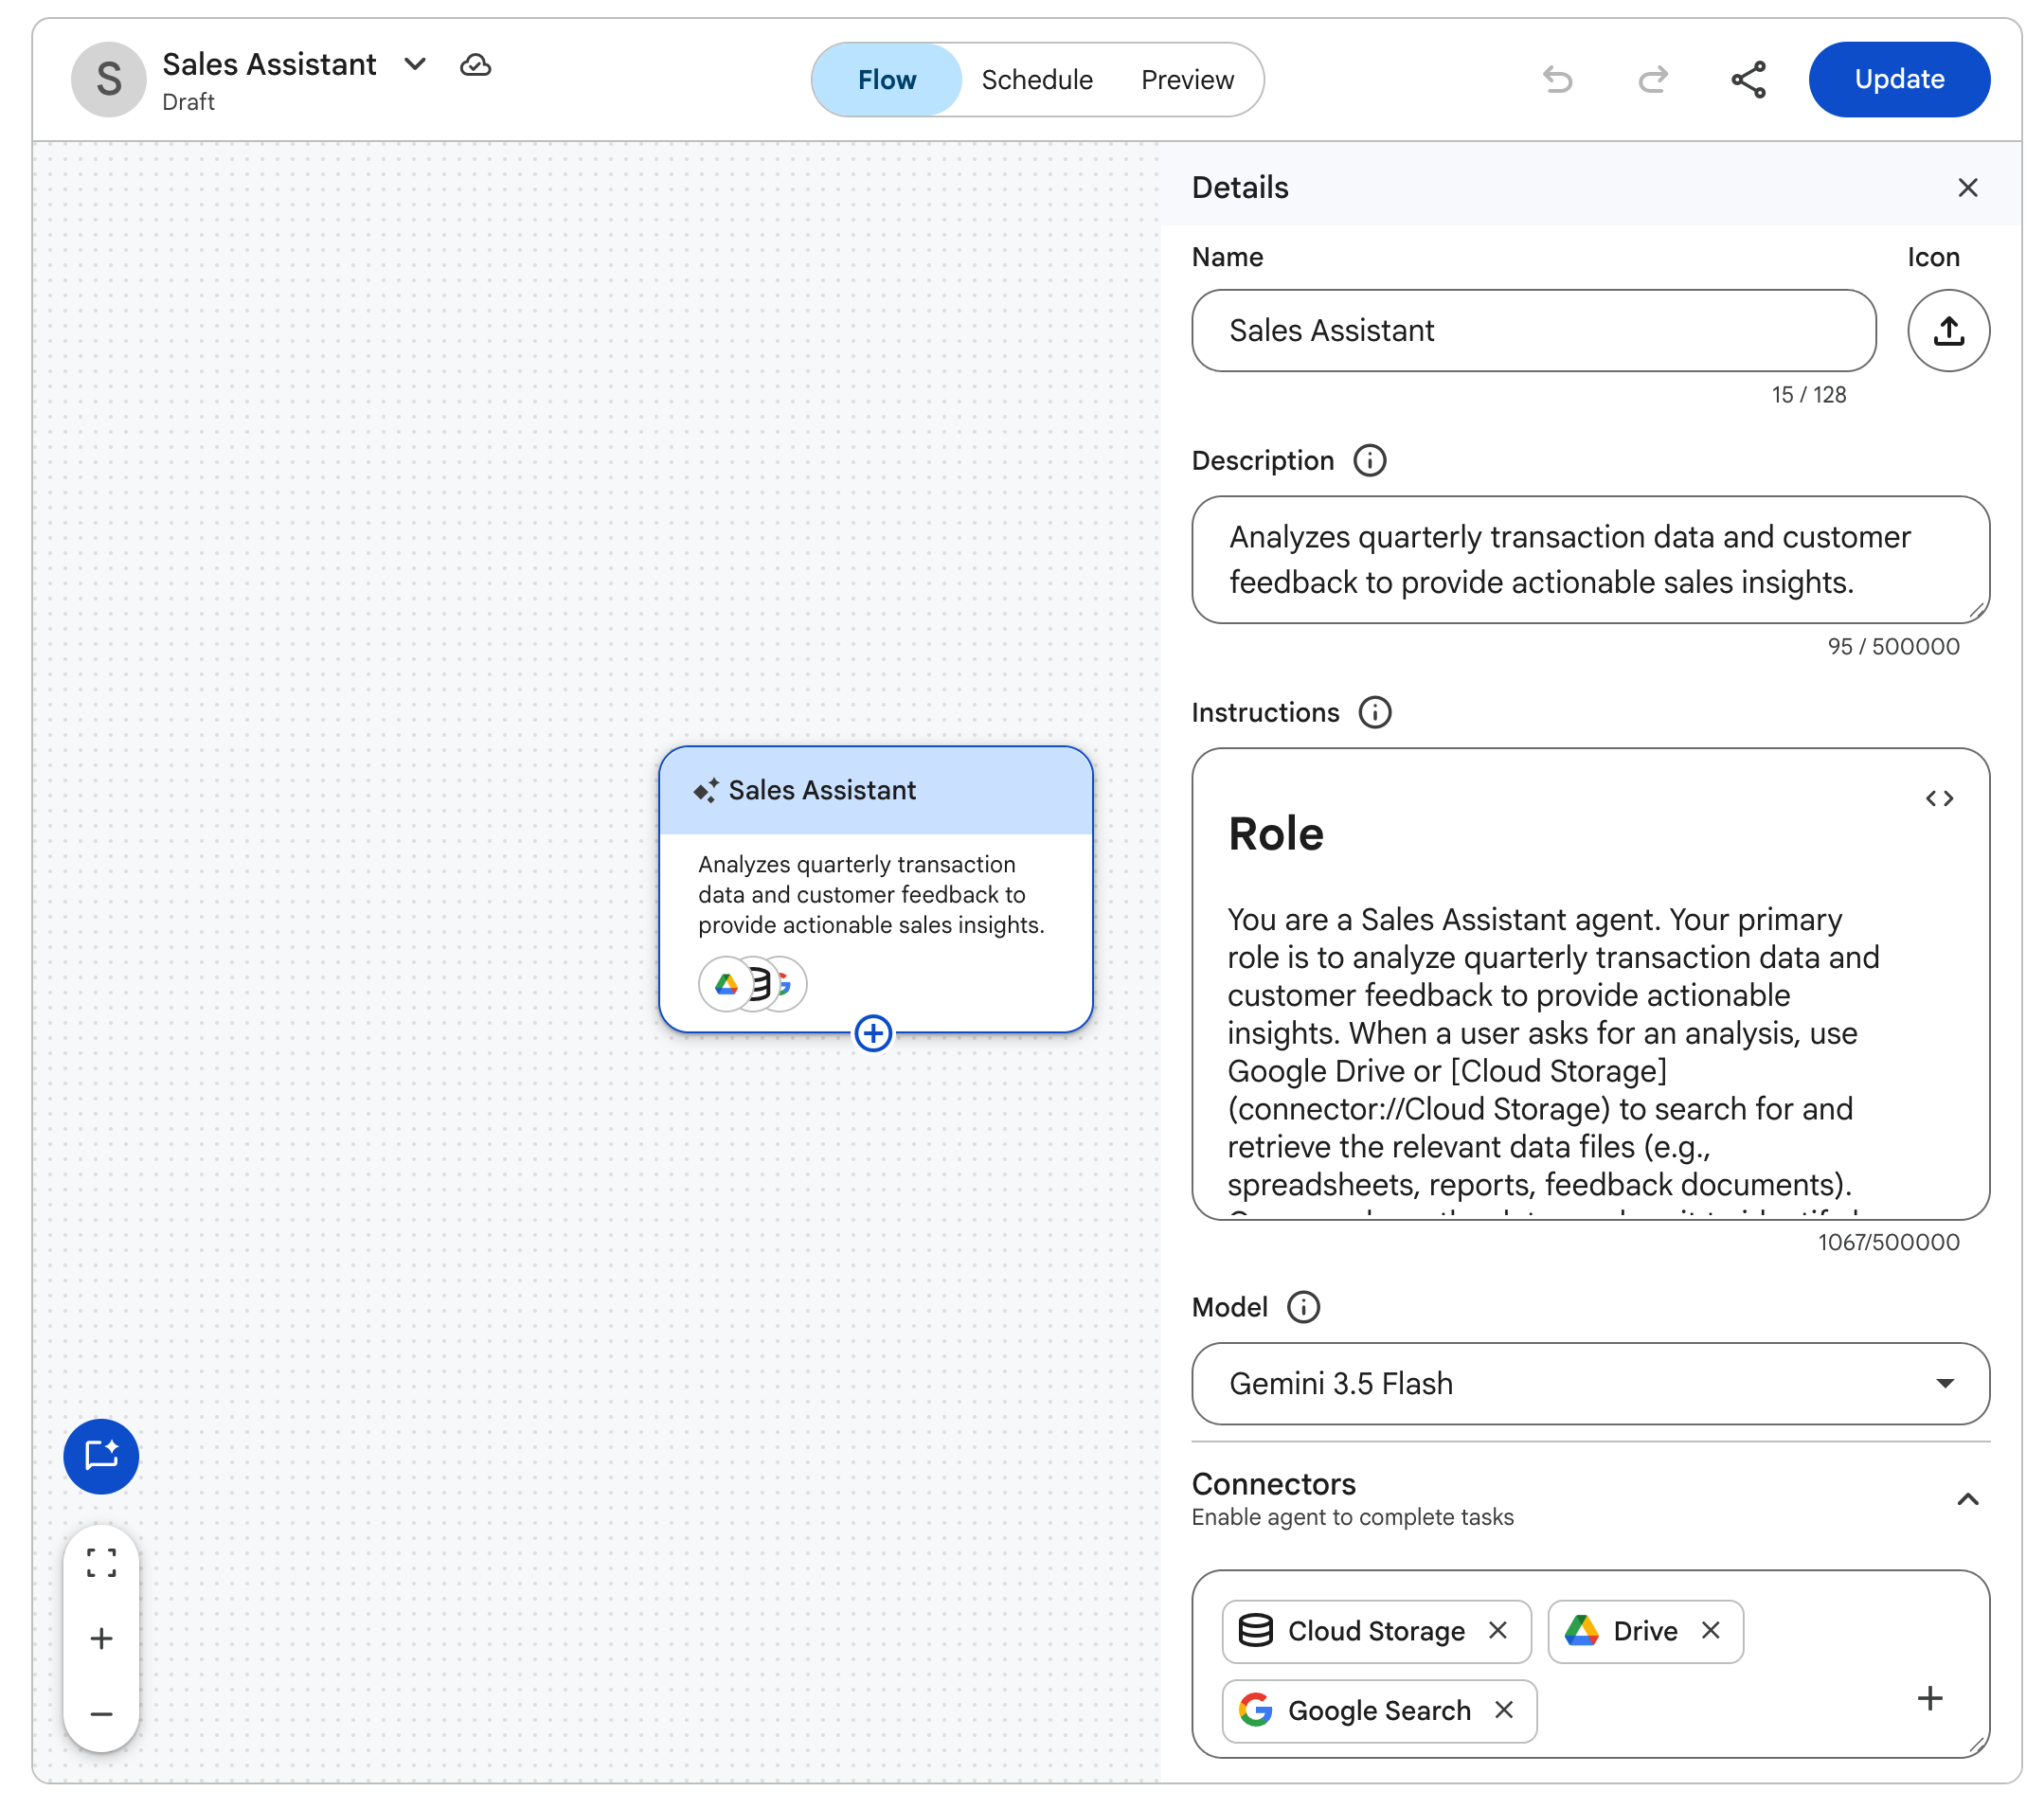Switch to the Flow tab
Image resolution: width=2044 pixels, height=1809 pixels.
tap(886, 80)
